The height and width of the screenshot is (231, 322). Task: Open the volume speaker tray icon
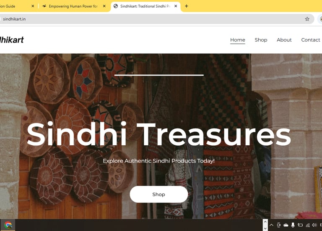pyautogui.click(x=314, y=225)
